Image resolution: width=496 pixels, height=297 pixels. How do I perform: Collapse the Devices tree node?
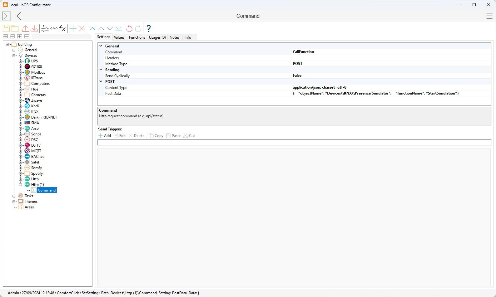coord(14,56)
